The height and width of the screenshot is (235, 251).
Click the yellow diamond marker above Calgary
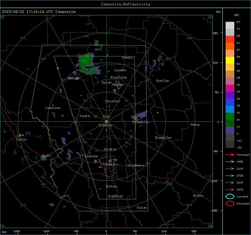click(x=110, y=161)
